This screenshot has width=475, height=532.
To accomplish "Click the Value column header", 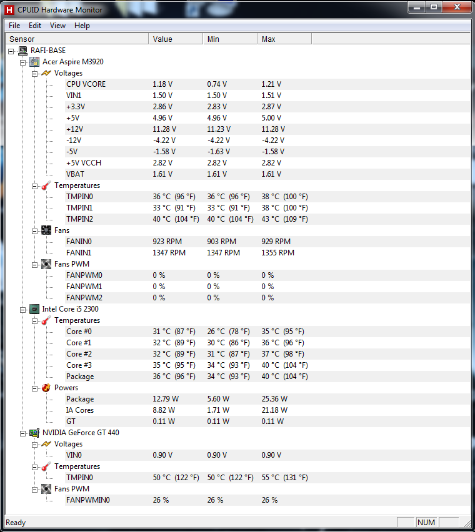I will point(176,39).
